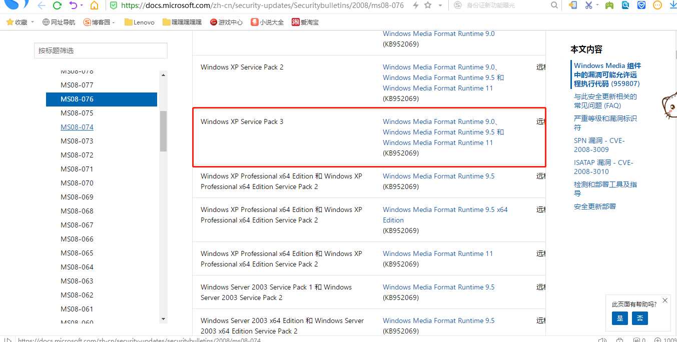The image size is (677, 342).
Task: Open the 嘿嘿嘿嘿嘿 bookmarks folder
Action: click(x=182, y=22)
